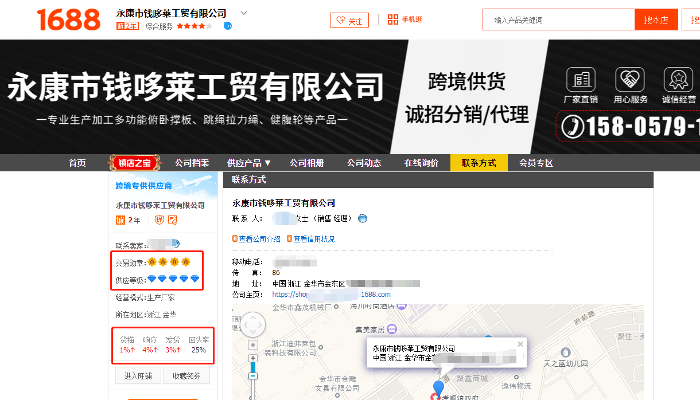
Task: Zoom out the map with minus button
Action: [x=253, y=376]
